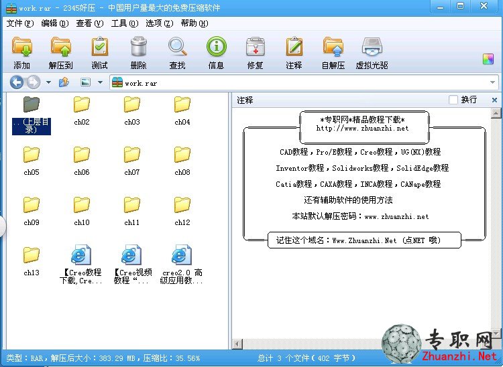The image size is (503, 367).
Task: Open the 选项(Z) menu
Action: [x=160, y=23]
